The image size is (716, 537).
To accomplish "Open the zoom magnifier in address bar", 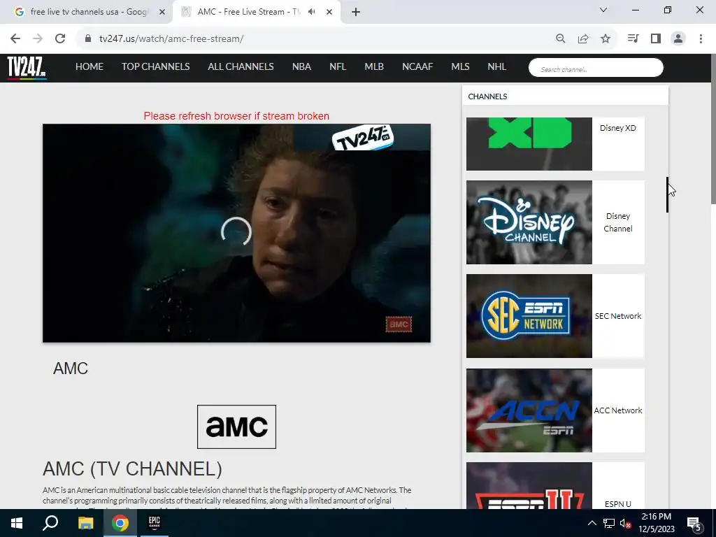I will pos(560,39).
